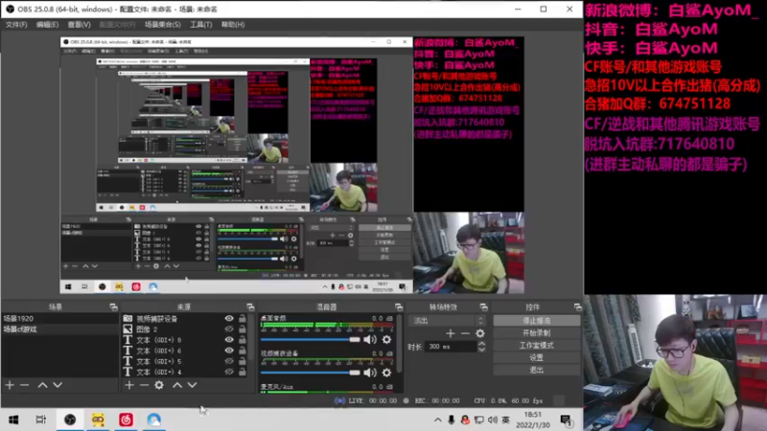Viewport: 767px width, 431px height.
Task: Show the 文本 (GDI+) 5 source
Action: (229, 361)
